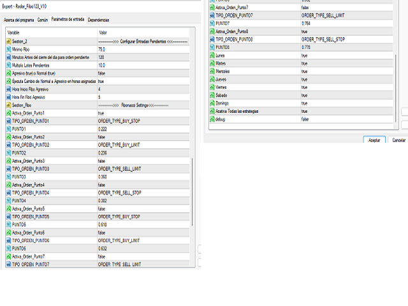The image size is (408, 306).
Task: Click the Hora Inicio Fibo Agresivo icon
Action: (x=8, y=89)
